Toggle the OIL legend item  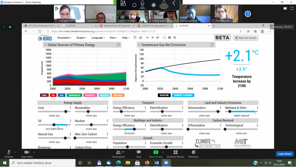point(53,95)
